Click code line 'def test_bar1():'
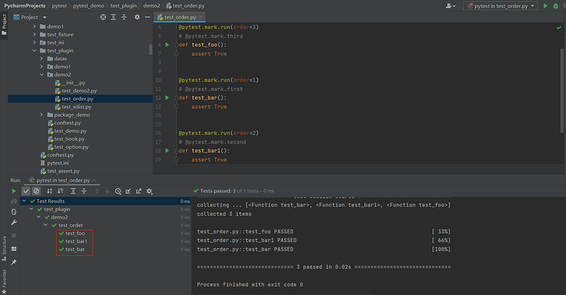 204,151
